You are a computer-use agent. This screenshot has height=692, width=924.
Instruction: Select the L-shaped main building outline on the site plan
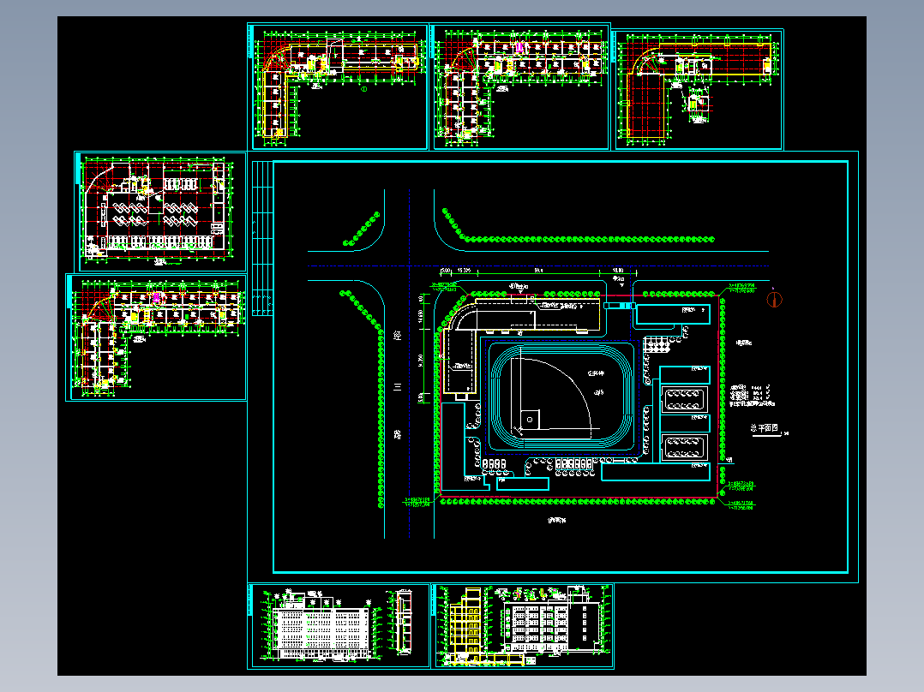pyautogui.click(x=521, y=344)
